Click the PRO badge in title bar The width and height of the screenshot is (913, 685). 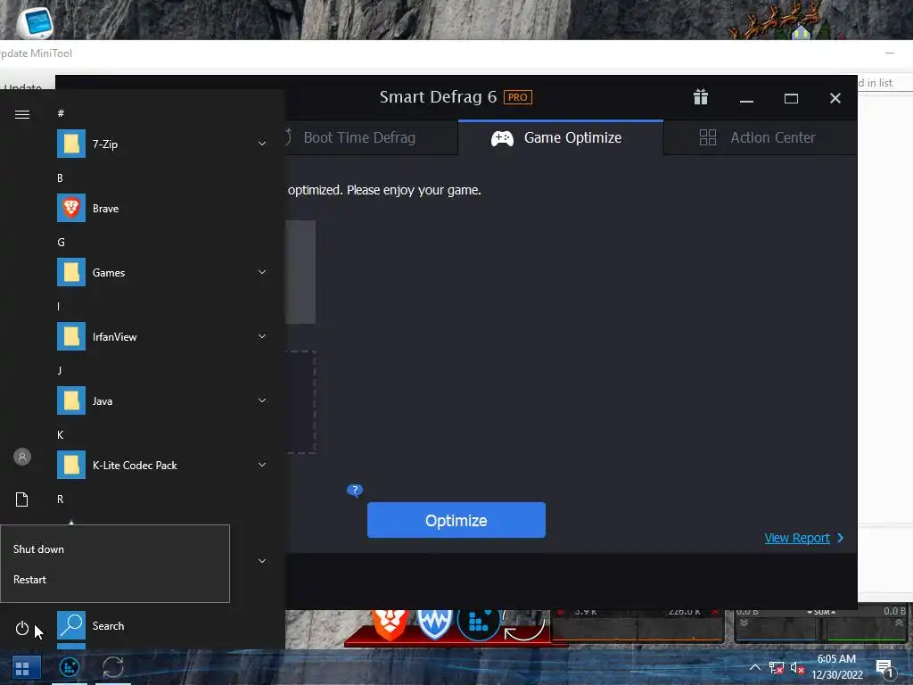click(x=518, y=97)
